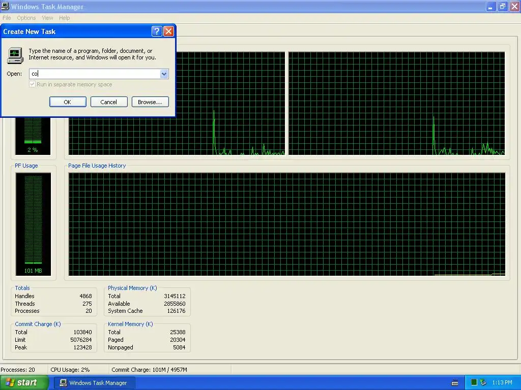Select Commit Charge Peak value 123428
521x390 pixels.
pos(83,347)
